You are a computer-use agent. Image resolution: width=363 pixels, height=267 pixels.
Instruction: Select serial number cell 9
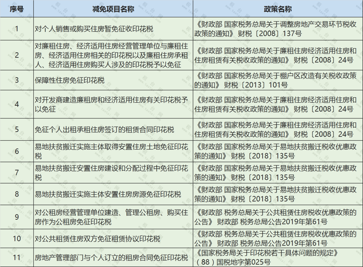17,217
